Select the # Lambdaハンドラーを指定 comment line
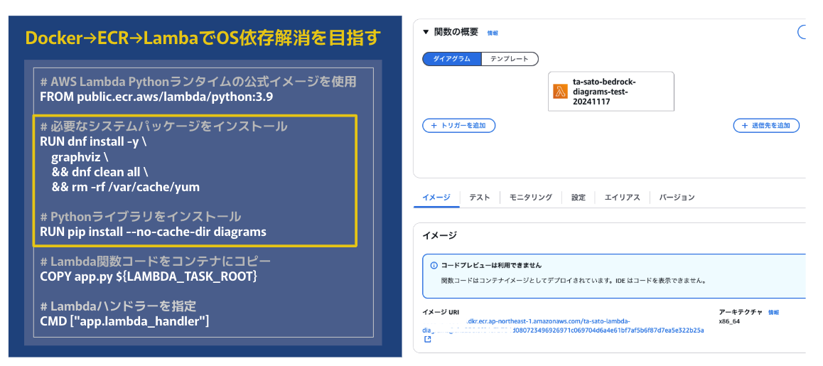This screenshot has width=823, height=366. click(118, 306)
